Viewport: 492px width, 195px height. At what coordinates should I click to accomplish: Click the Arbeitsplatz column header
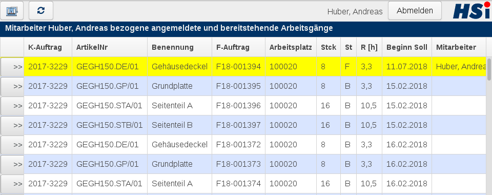click(x=291, y=47)
